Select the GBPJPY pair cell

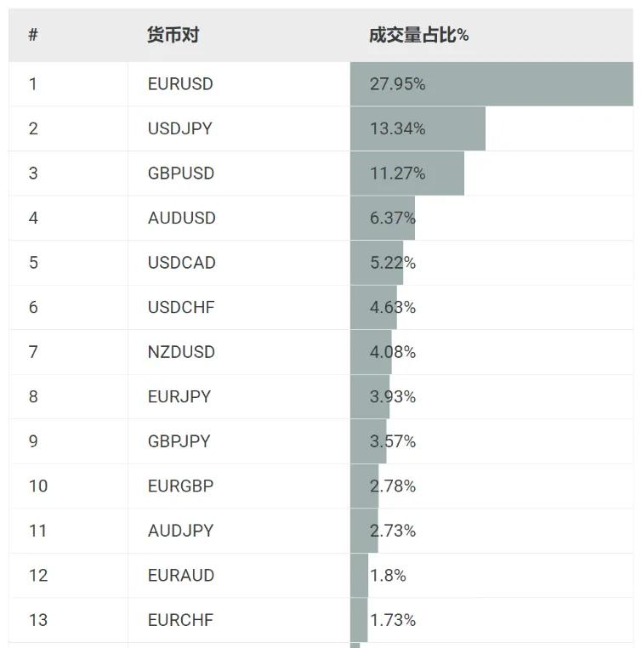(x=179, y=441)
